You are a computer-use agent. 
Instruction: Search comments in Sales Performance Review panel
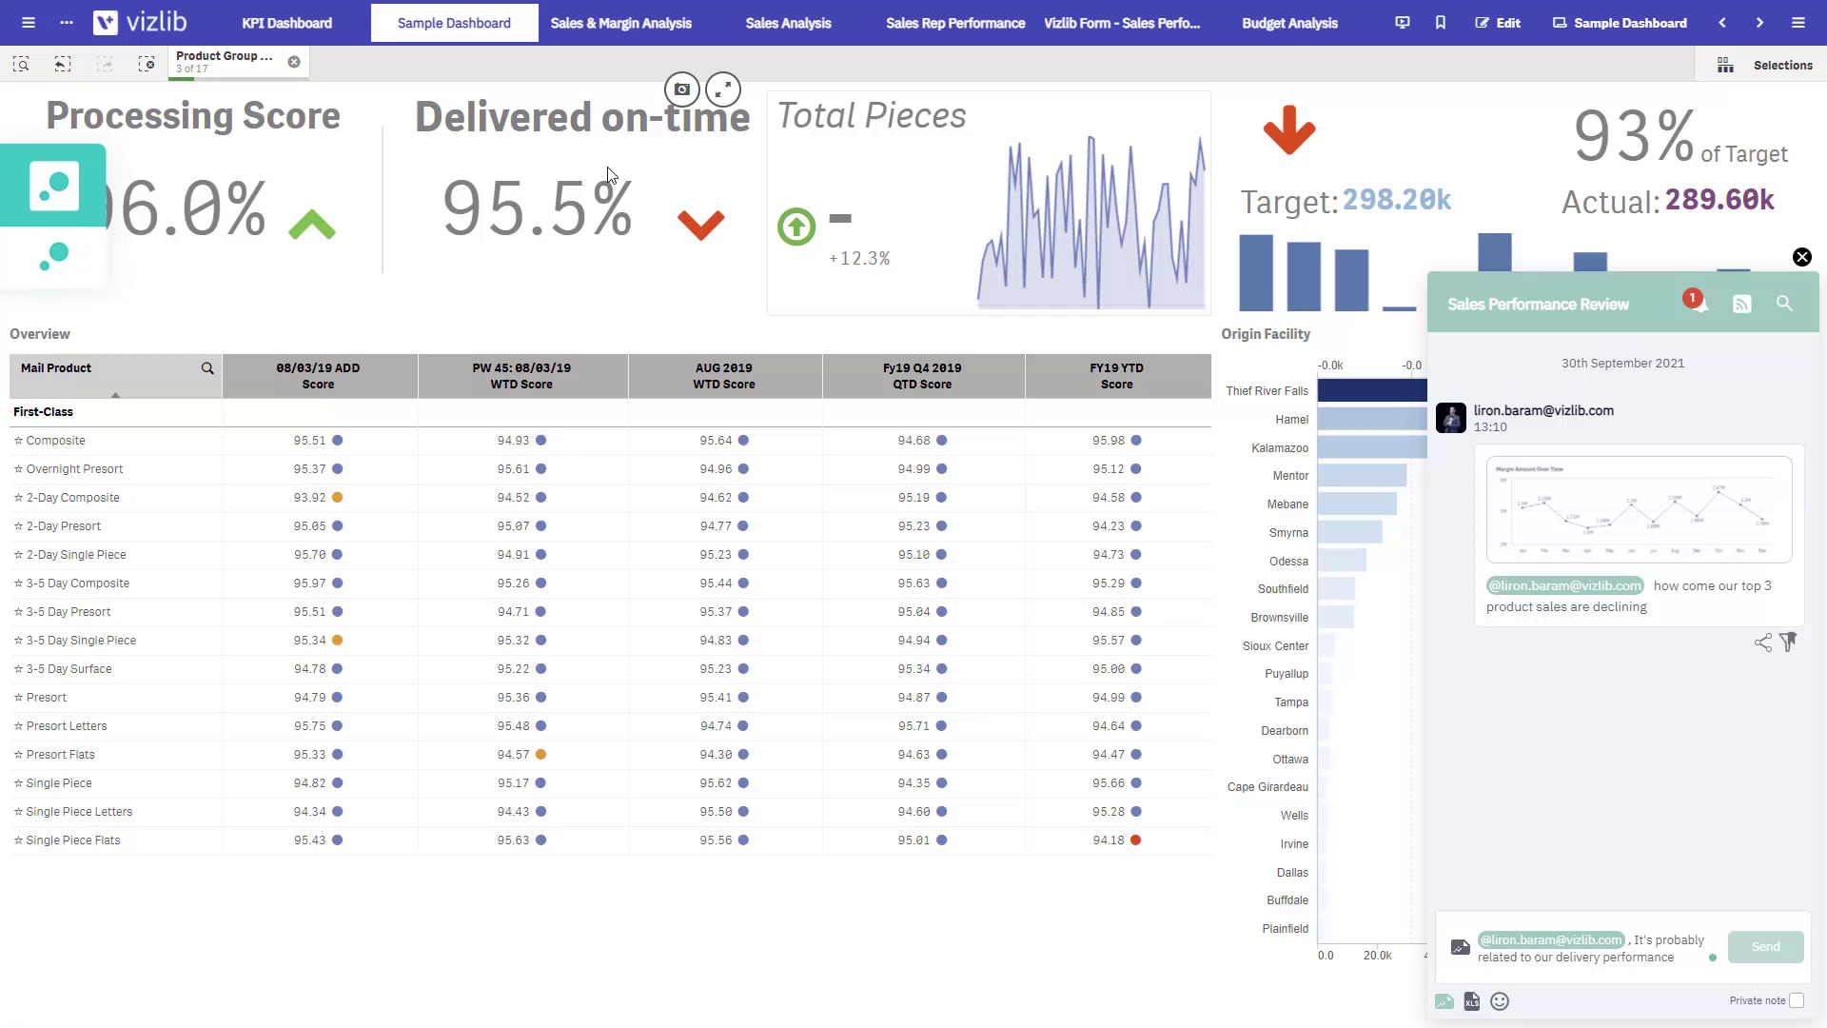pyautogui.click(x=1784, y=304)
